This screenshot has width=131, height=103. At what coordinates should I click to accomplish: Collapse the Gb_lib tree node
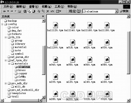[x=6, y=37]
